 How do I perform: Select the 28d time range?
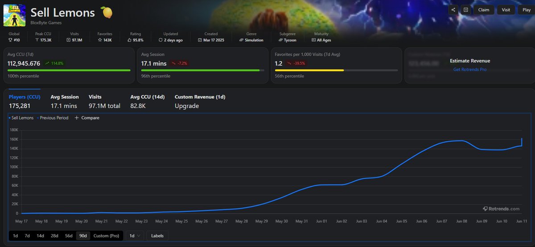[x=54, y=235]
